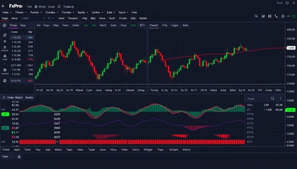
Task: Toggle the green status indicator top right
Action: click(293, 16)
